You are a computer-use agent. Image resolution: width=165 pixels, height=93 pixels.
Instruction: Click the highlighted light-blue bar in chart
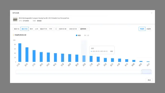(x=84, y=59)
